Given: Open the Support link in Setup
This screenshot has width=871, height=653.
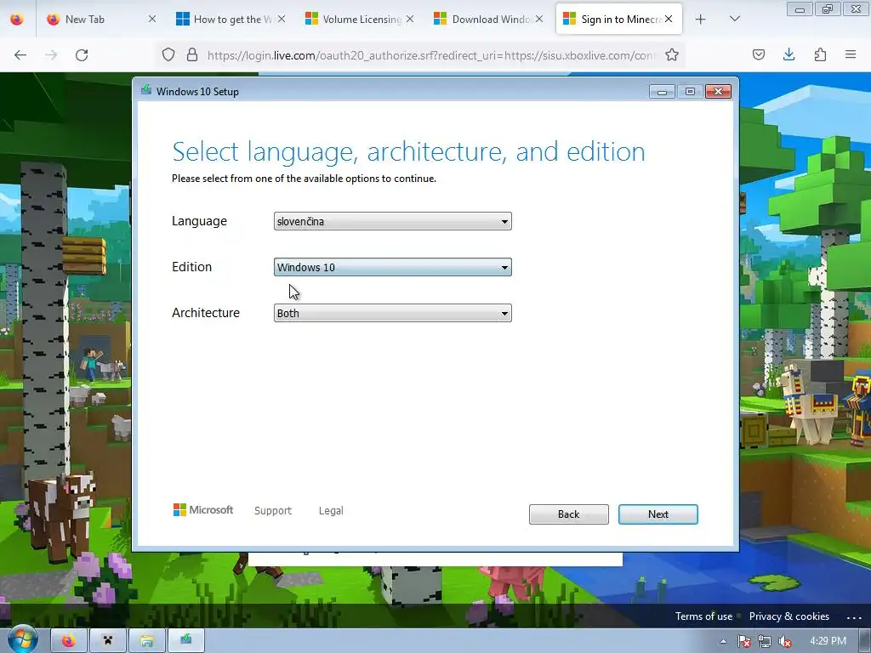Looking at the screenshot, I should click(x=273, y=510).
